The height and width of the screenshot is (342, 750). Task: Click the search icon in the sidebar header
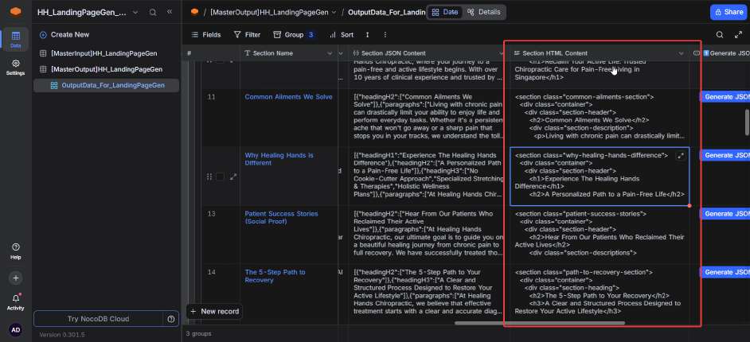(153, 13)
